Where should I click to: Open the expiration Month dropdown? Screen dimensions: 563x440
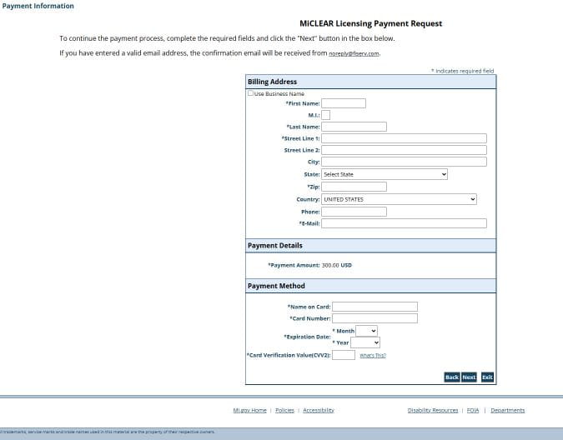(x=366, y=331)
